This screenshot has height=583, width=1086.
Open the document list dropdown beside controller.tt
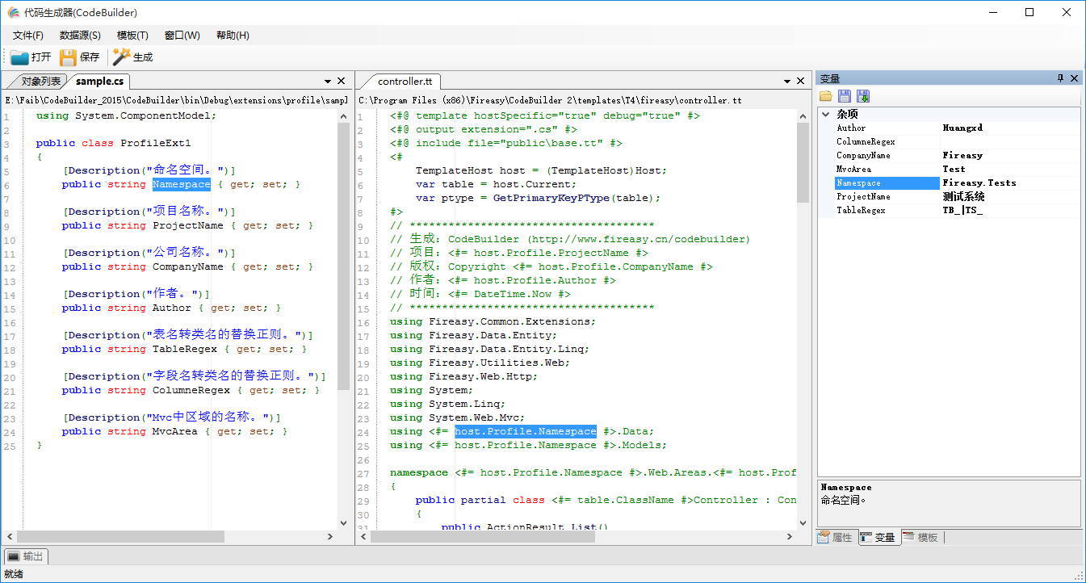[786, 81]
